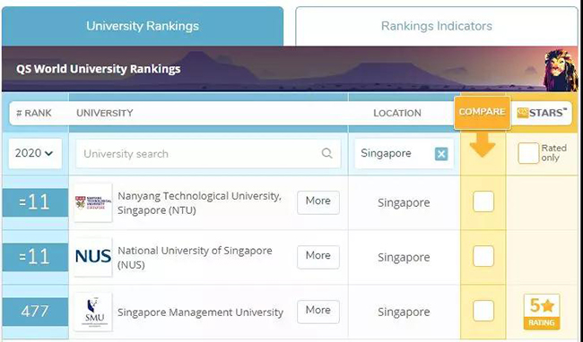Click the NTU university logo

click(93, 202)
